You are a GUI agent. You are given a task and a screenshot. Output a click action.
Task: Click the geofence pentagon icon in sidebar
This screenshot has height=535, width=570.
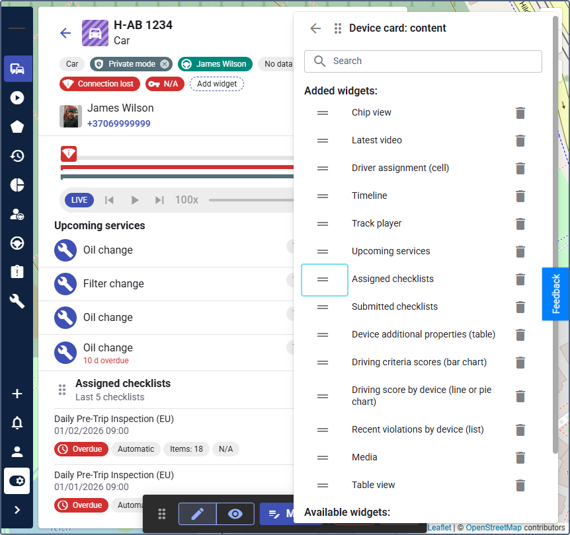click(17, 127)
